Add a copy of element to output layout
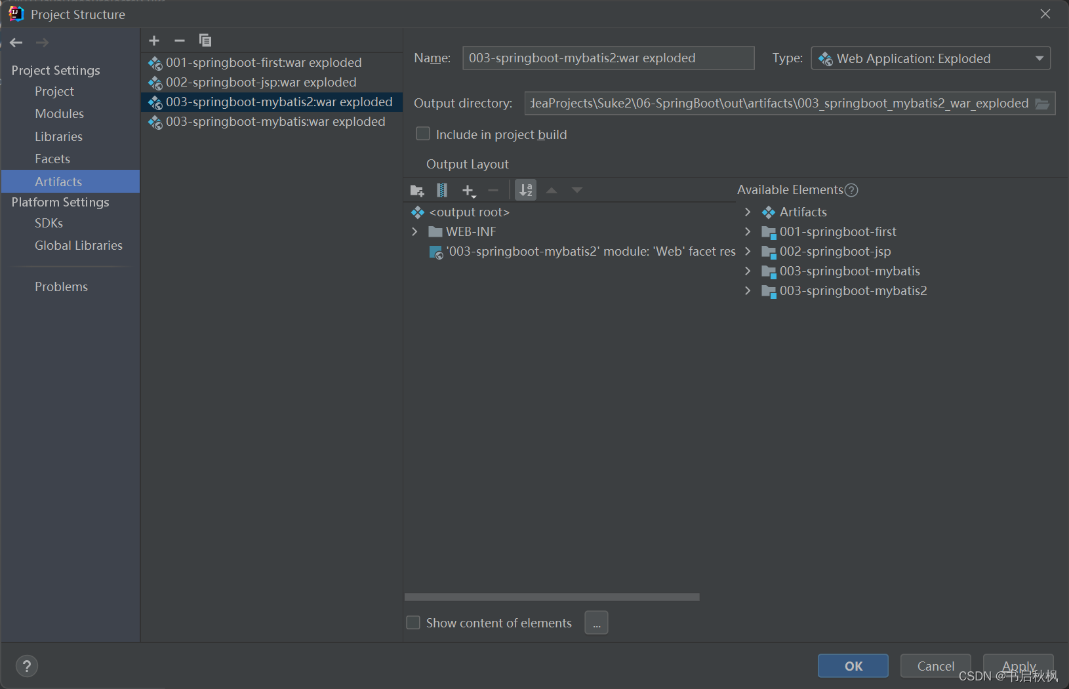Viewport: 1069px width, 689px height. (468, 191)
